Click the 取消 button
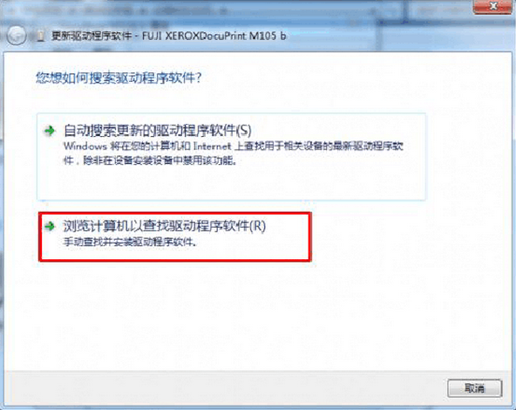516x410 pixels. pyautogui.click(x=474, y=388)
